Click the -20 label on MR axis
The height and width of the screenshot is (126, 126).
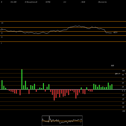[x=123, y=95]
